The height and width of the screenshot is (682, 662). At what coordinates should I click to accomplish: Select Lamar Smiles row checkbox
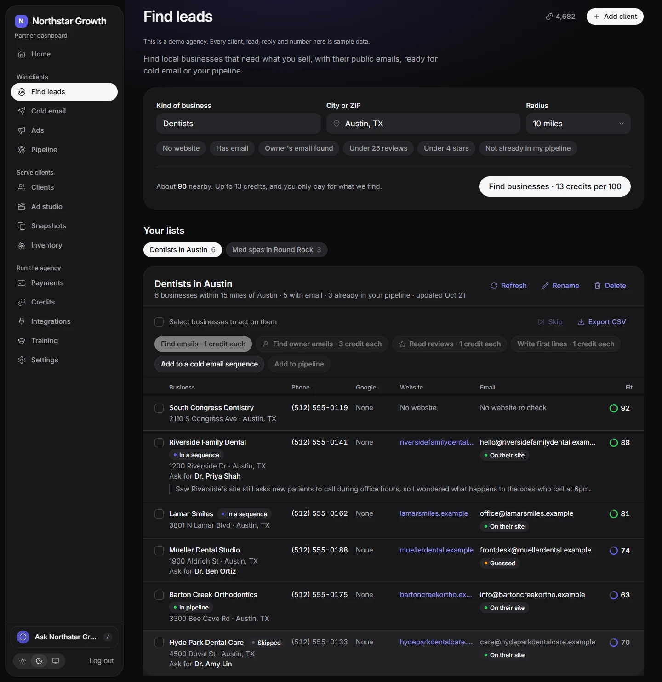159,514
